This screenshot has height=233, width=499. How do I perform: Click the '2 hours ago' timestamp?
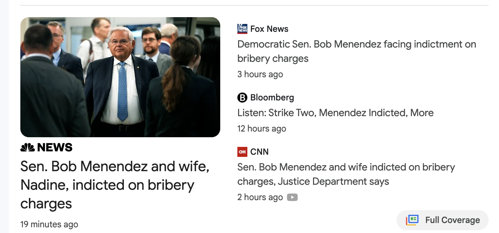click(260, 197)
